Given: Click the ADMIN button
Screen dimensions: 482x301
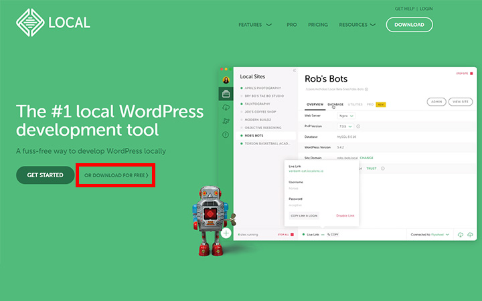Looking at the screenshot, I should [436, 102].
